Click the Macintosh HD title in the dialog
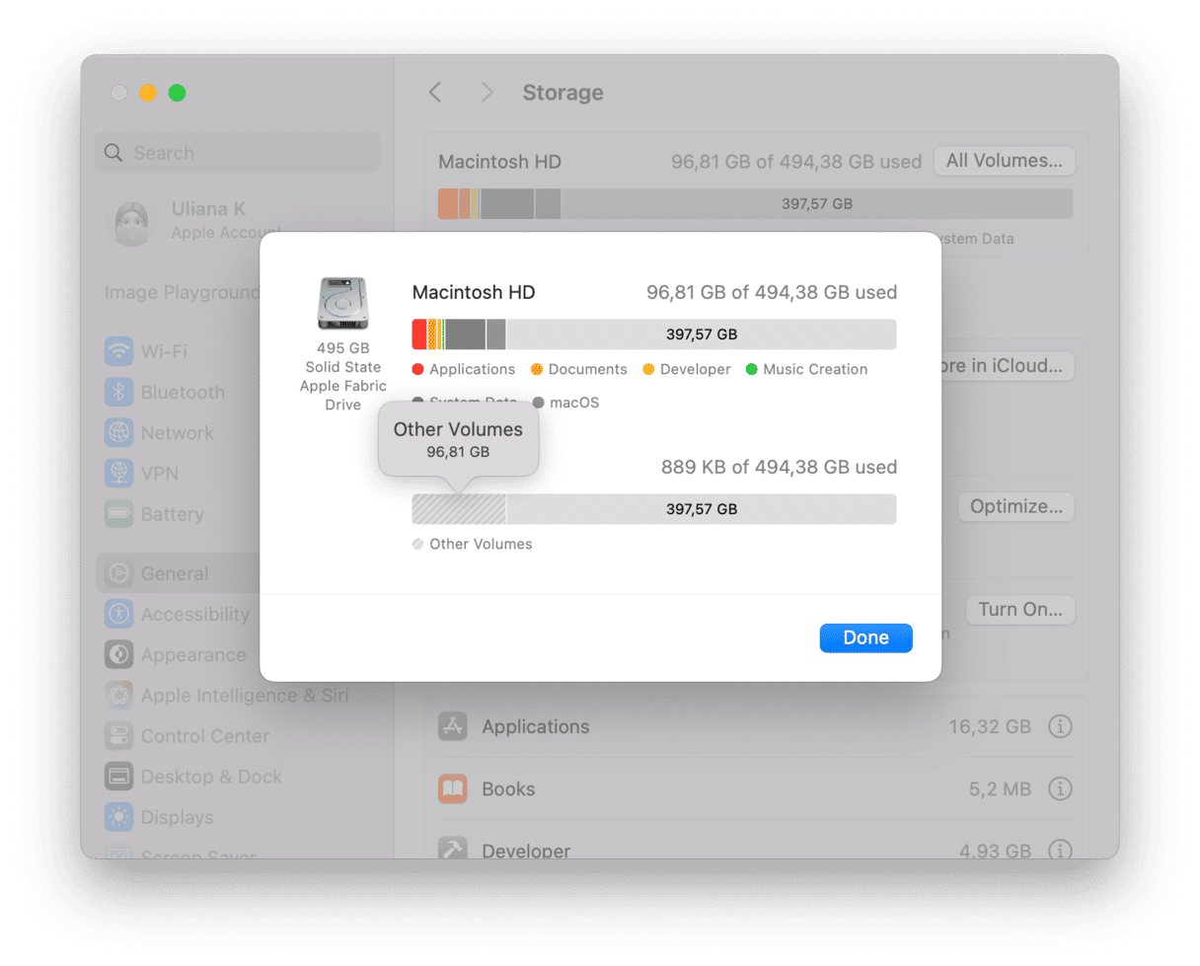 click(474, 293)
